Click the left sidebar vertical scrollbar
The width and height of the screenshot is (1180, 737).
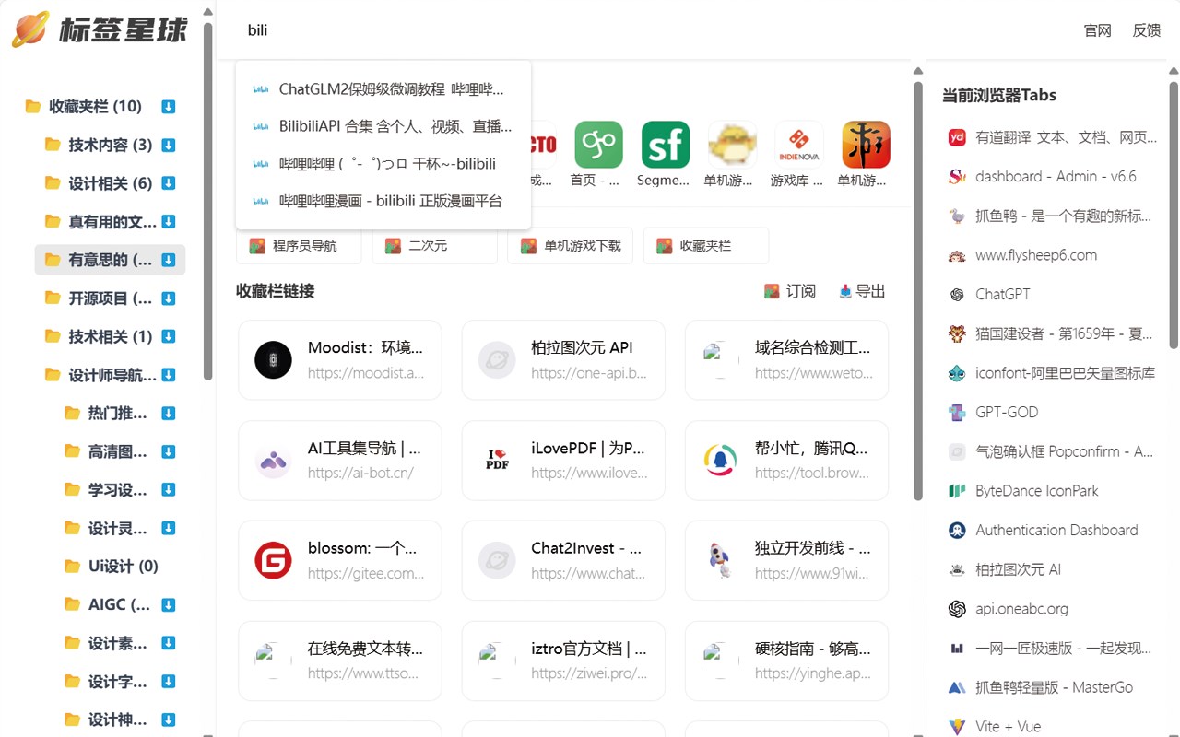[x=208, y=201]
